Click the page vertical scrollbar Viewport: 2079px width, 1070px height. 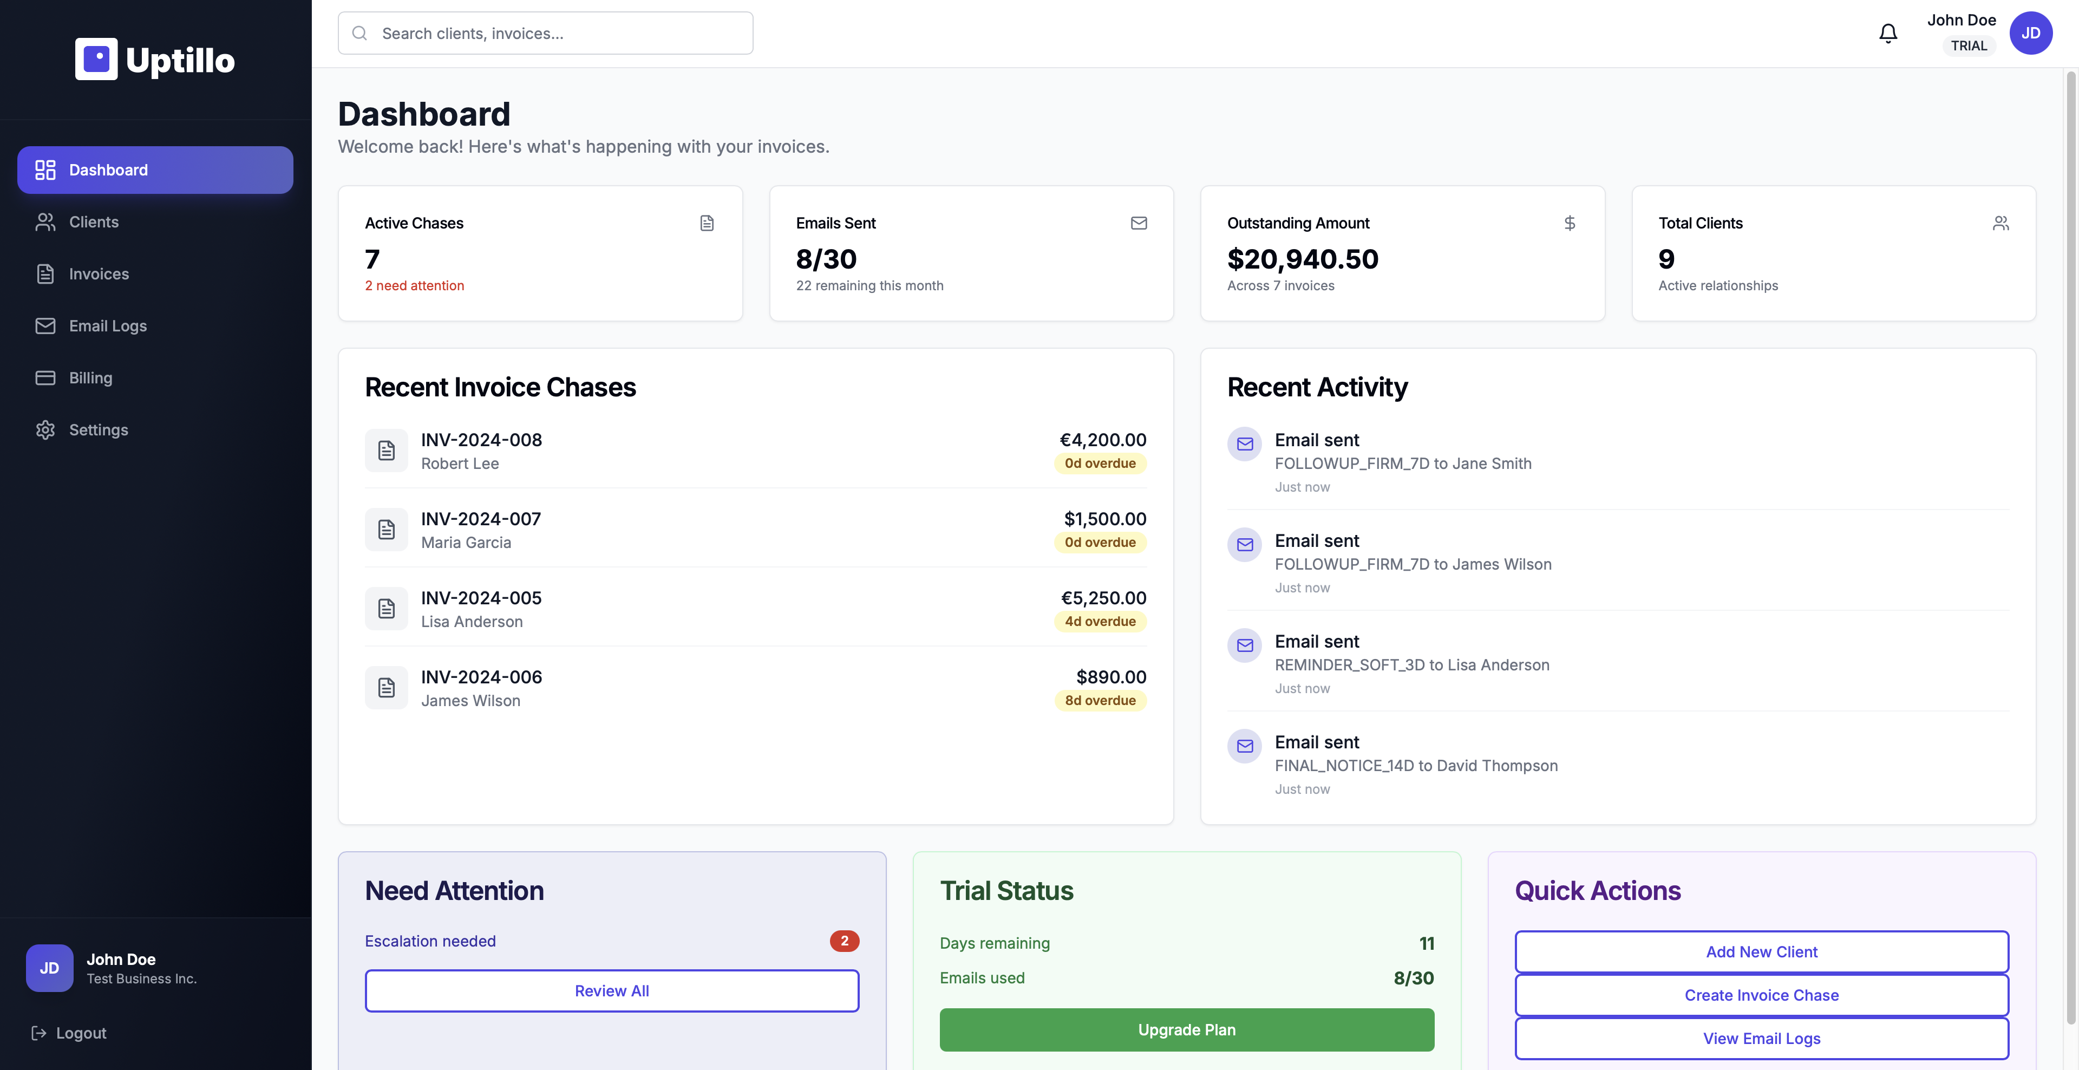[x=2070, y=549]
